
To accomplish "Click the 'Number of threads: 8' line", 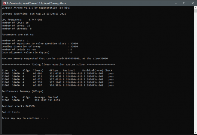I will [x=17, y=29].
